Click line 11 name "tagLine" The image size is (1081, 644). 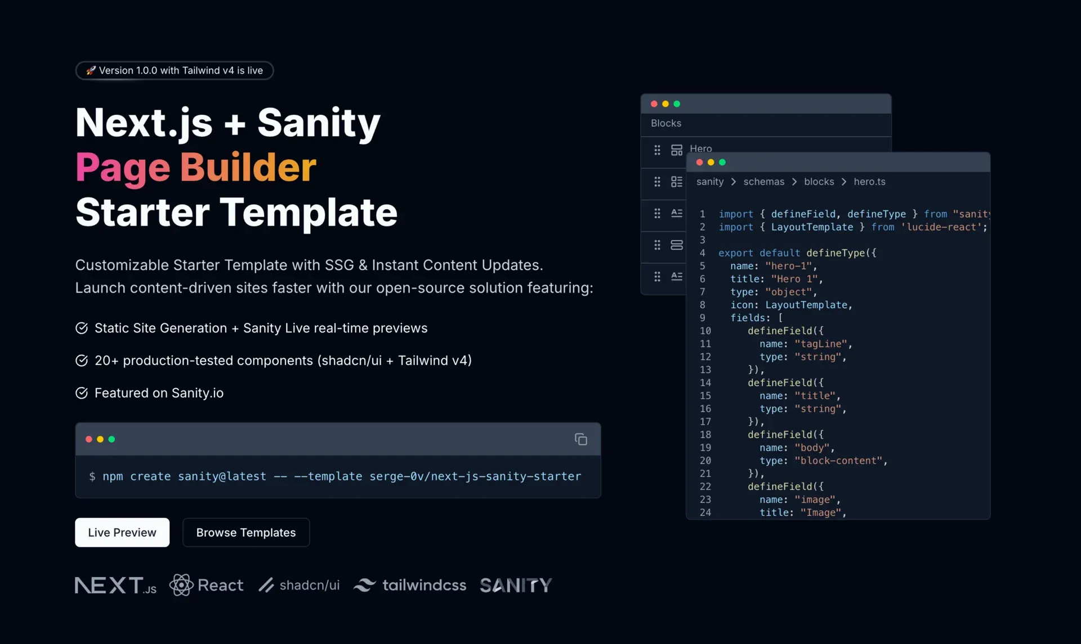(x=806, y=344)
